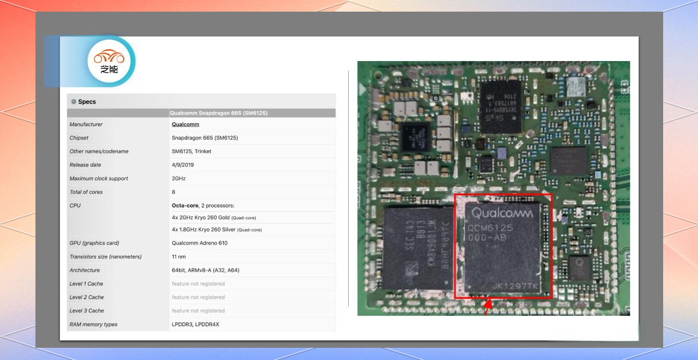Click 'feature not registered' in Level 3 Cache row
698x360 pixels.
(198, 311)
